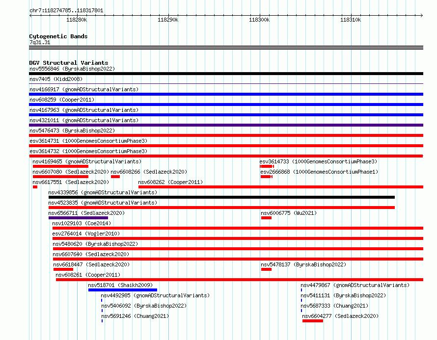
Task: Open nsv608259 (Cooper2011) variant
Action: coord(62,100)
